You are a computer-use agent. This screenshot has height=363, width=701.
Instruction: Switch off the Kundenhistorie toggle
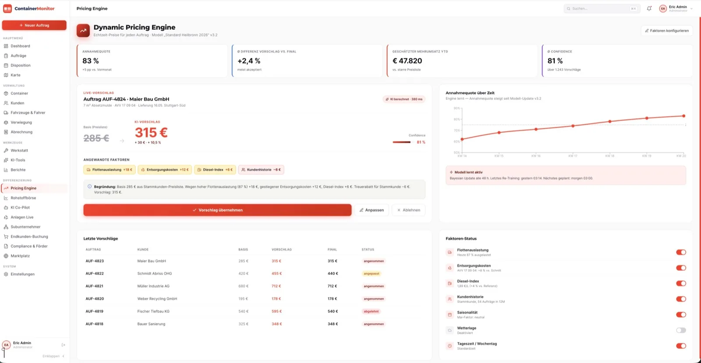pyautogui.click(x=681, y=299)
